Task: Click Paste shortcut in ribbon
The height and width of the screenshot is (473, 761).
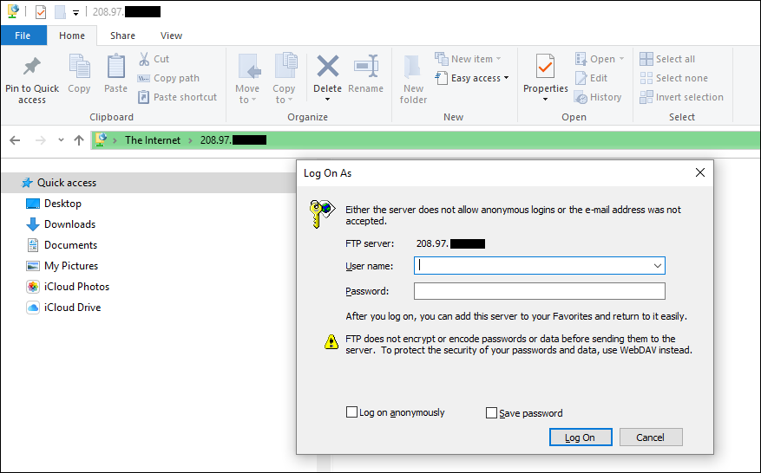Action: 177,97
